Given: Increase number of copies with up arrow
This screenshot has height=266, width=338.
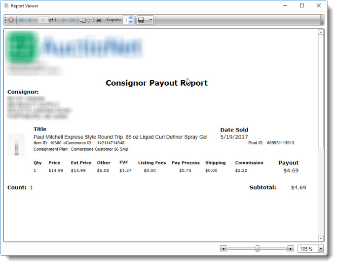Looking at the screenshot, I should tap(131, 18).
